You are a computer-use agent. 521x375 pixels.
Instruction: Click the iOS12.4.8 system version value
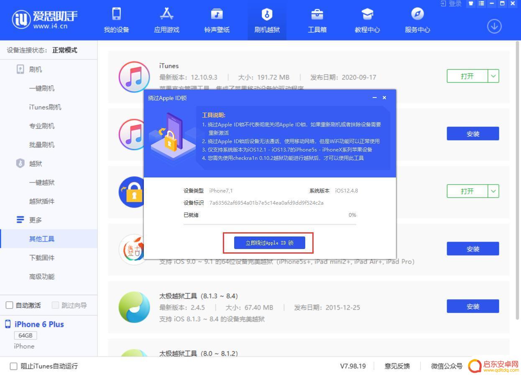click(346, 190)
